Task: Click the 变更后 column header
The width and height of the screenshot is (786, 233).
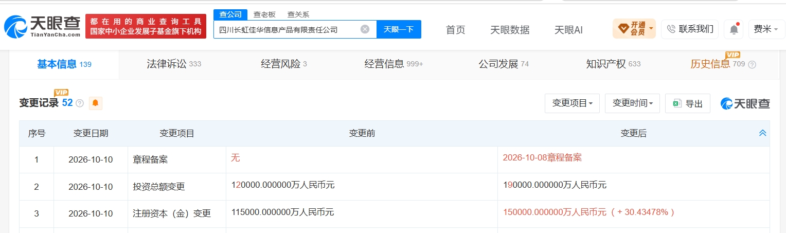Action: [x=633, y=133]
